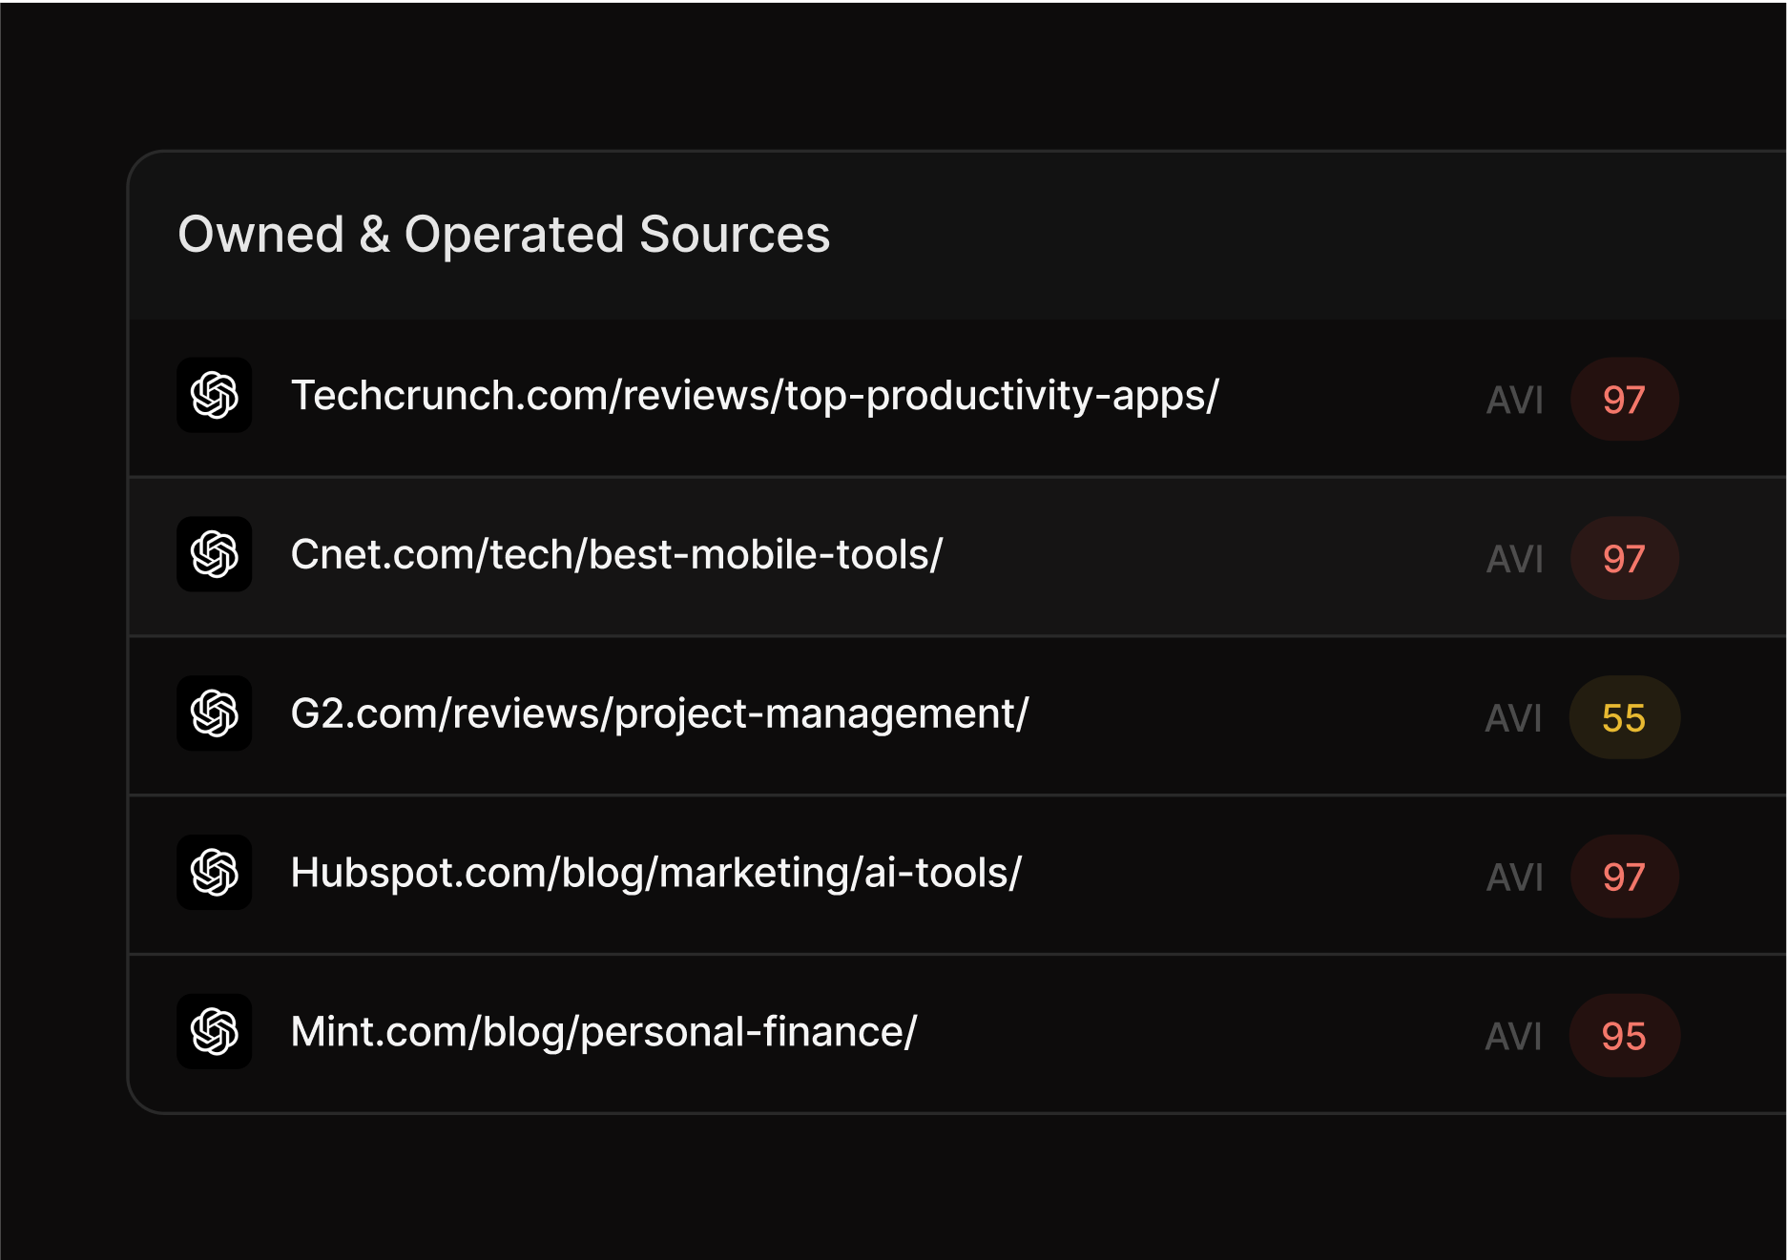This screenshot has height=1260, width=1787.
Task: Open the Cnet.com/tech/best-mobile-tools/ link
Action: tap(616, 554)
